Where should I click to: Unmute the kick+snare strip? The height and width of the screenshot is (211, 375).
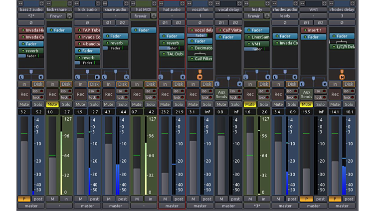pos(52,104)
